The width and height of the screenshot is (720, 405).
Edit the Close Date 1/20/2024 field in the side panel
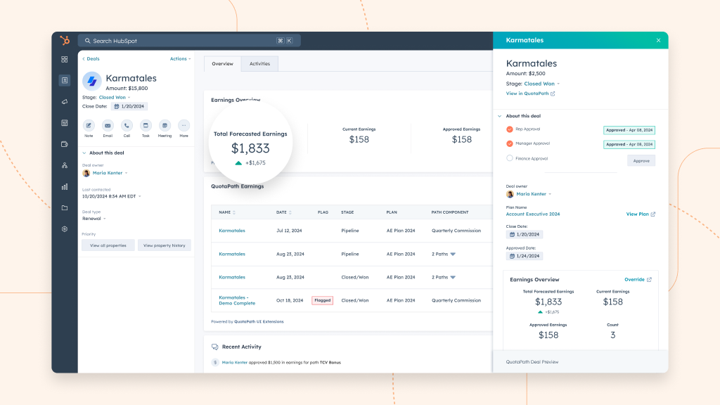tap(525, 234)
